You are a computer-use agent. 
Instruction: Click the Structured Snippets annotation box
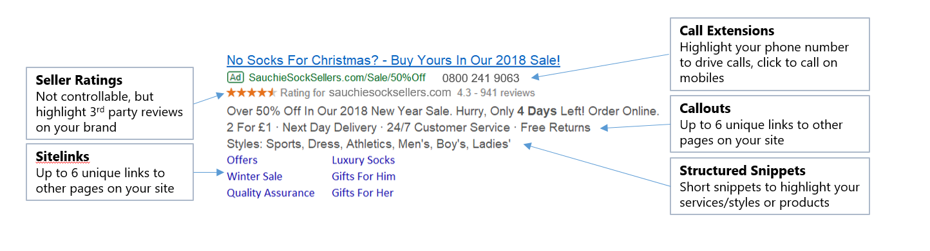point(770,186)
